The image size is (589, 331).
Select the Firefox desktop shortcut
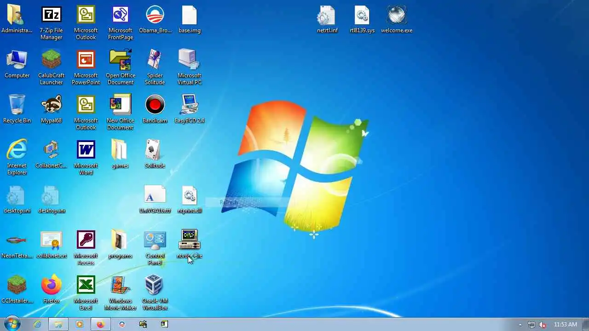tap(51, 290)
